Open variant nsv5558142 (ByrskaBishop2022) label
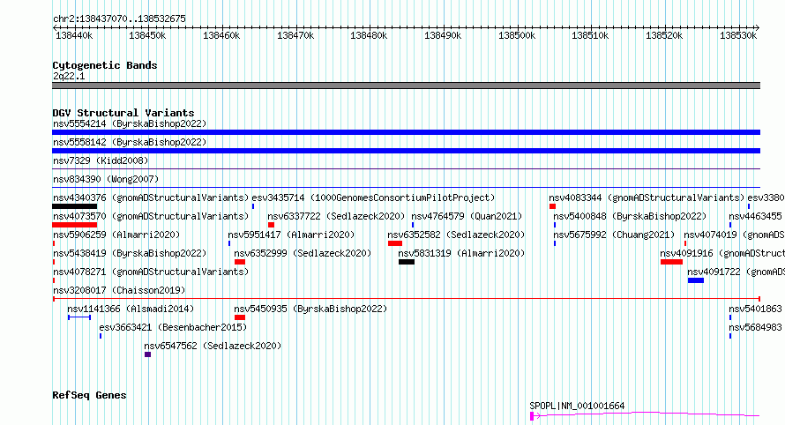Image resolution: width=785 pixels, height=425 pixels. tap(130, 142)
